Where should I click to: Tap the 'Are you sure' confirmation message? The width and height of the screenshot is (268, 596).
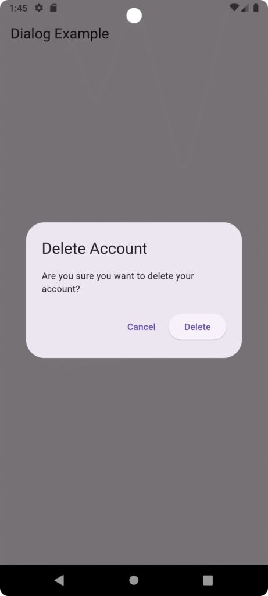[117, 282]
